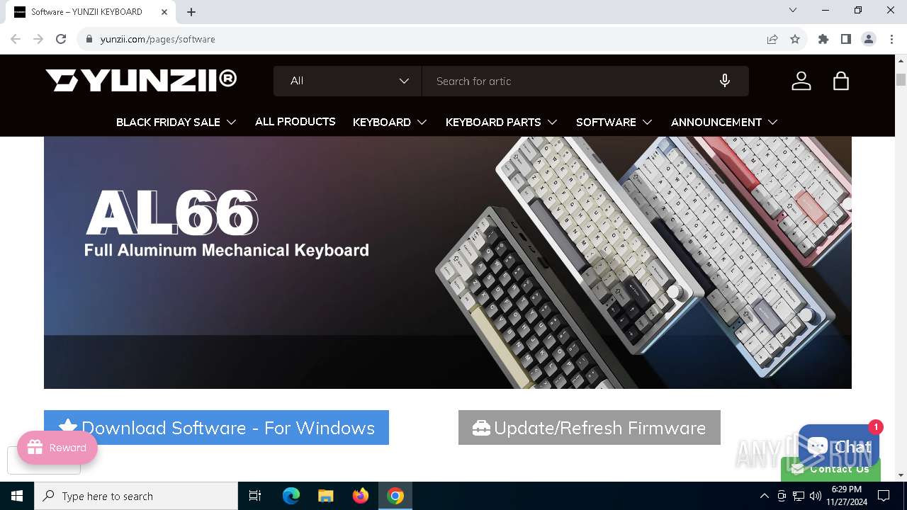Click the taskbar clock showing 6:29 PM
Viewport: 907px width, 510px height.
pyautogui.click(x=846, y=496)
